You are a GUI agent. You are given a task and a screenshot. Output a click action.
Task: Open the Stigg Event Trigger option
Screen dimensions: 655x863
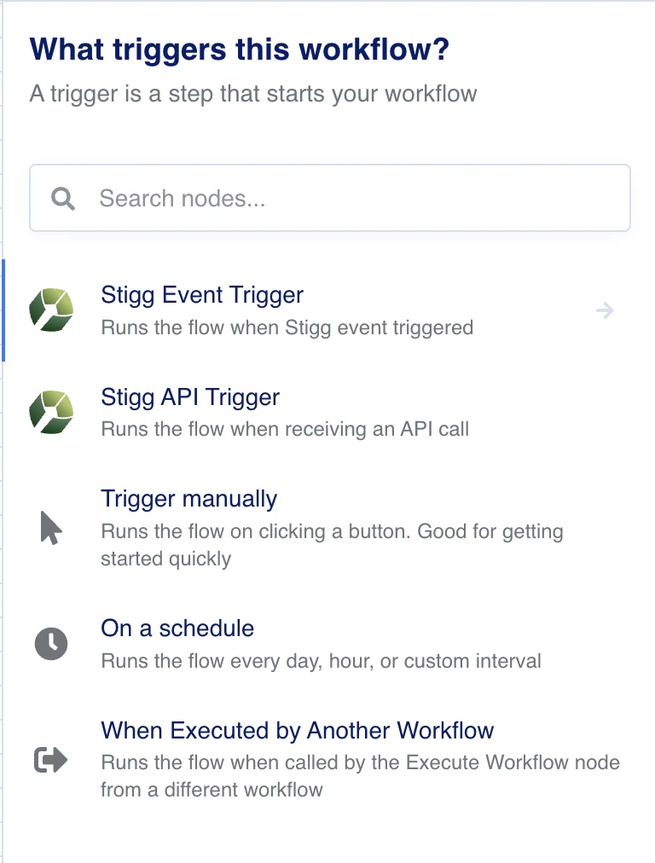pos(201,295)
